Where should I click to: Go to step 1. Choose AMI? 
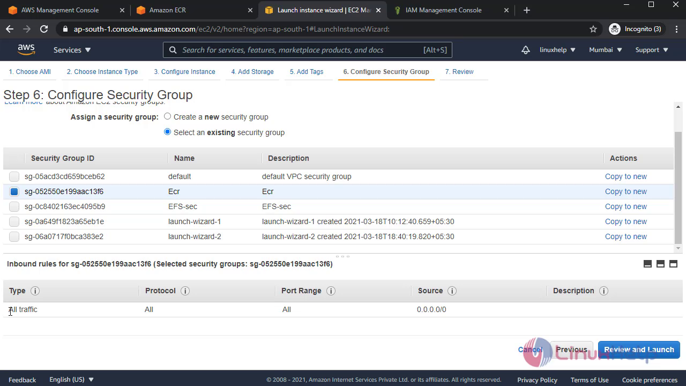(x=29, y=72)
